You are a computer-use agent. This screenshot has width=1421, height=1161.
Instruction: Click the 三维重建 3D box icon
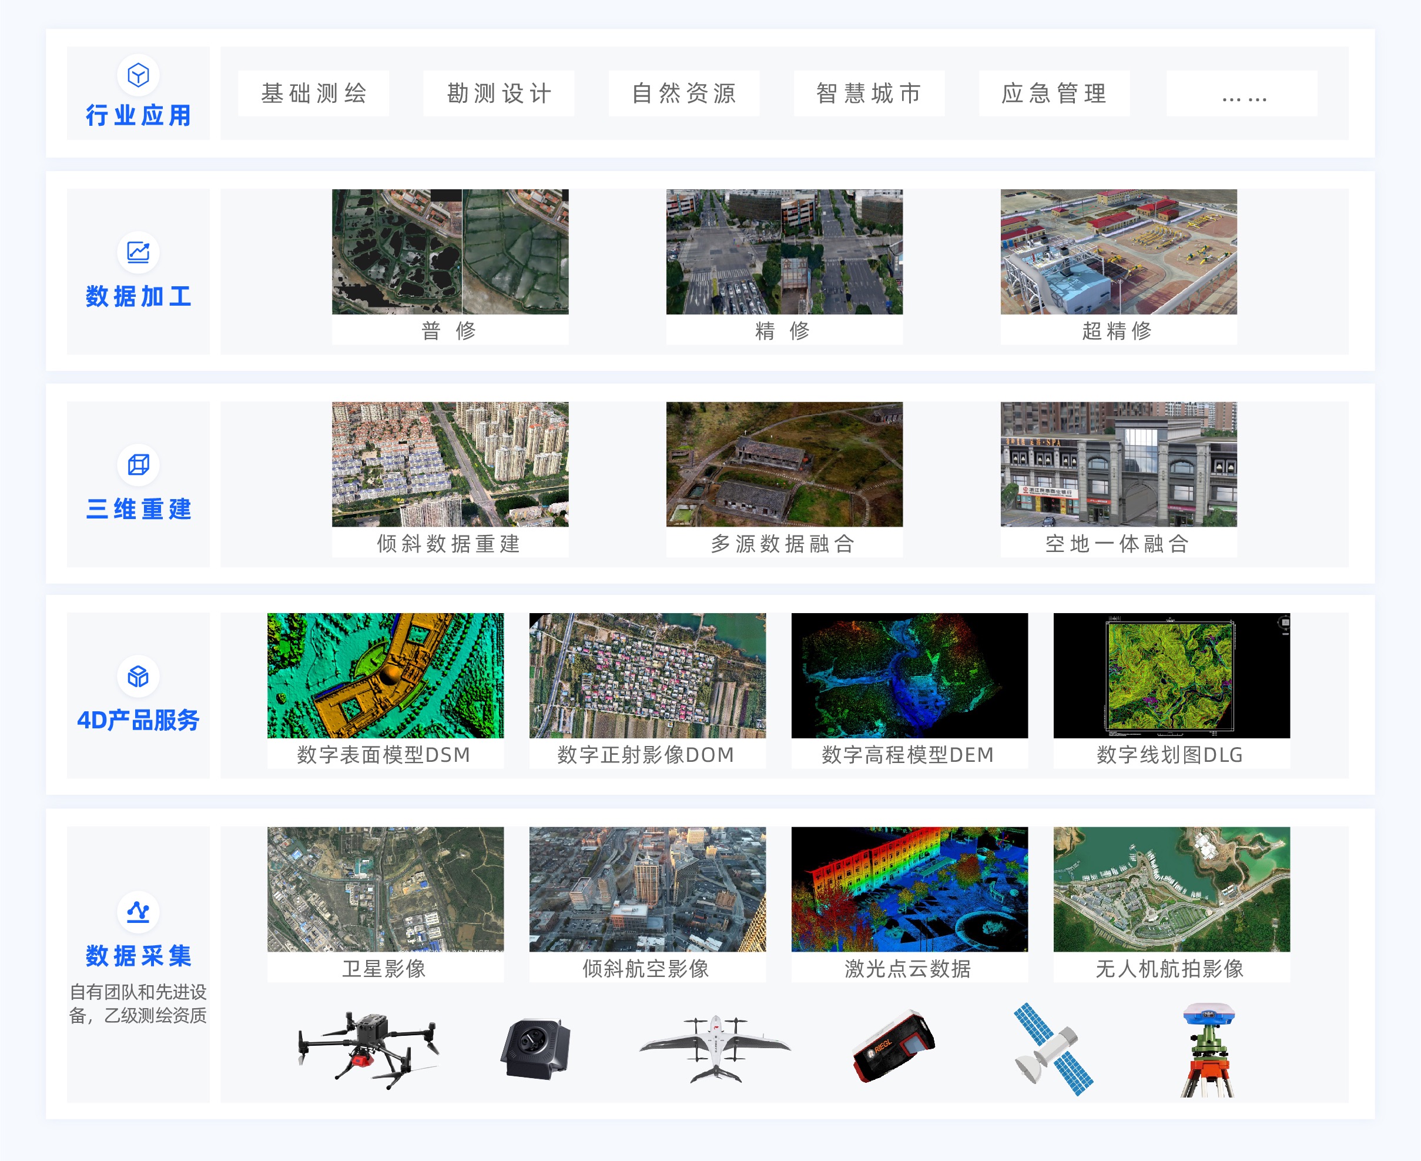click(138, 464)
